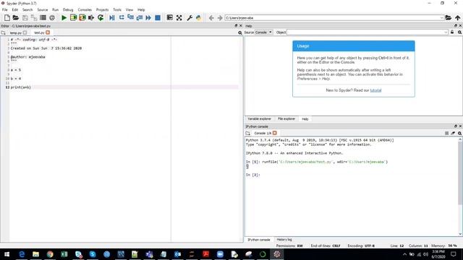Open the Search menu

click(27, 9)
